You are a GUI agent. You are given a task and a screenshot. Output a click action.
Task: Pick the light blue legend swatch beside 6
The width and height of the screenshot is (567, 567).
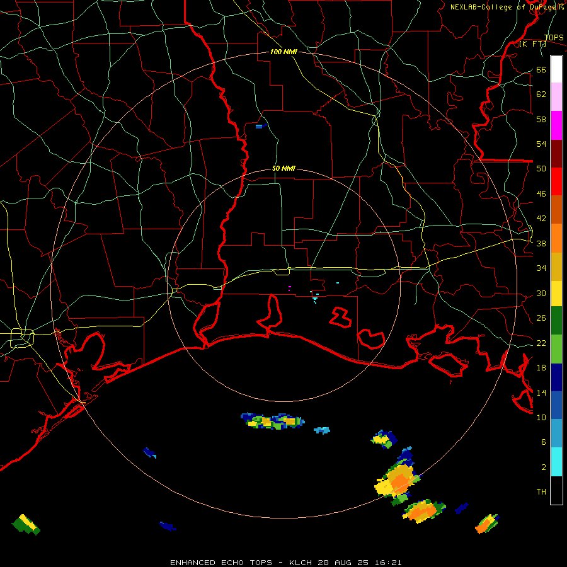tap(556, 433)
